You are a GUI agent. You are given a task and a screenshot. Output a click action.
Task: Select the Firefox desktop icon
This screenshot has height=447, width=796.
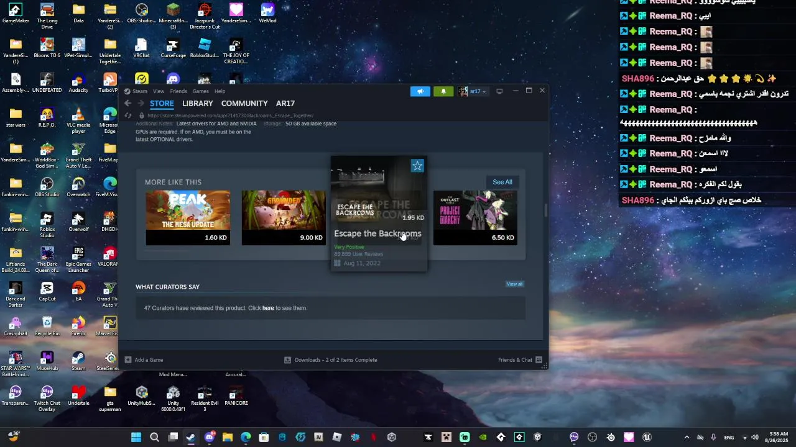click(x=78, y=327)
